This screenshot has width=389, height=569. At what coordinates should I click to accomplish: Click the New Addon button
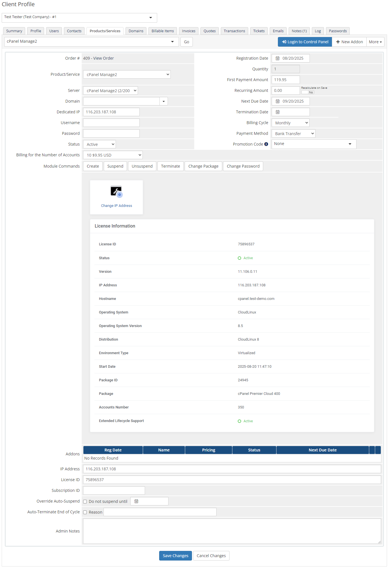click(349, 42)
